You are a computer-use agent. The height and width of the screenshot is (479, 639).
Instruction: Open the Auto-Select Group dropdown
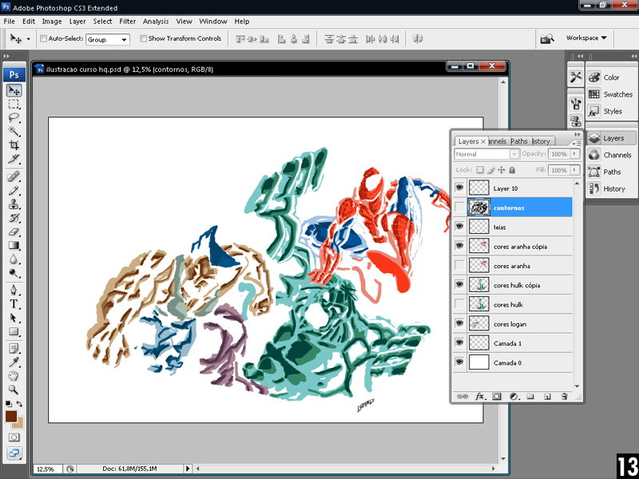pyautogui.click(x=108, y=39)
